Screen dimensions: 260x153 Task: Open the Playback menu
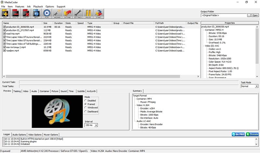pos(38,6)
